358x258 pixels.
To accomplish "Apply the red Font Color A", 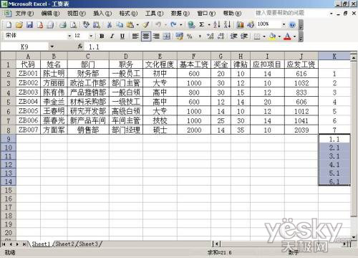I will 288,37.
